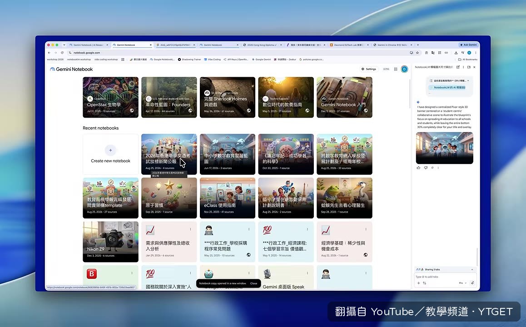Open the OpenStax 生物學 featured notebook
This screenshot has height=327, width=526.
[111, 97]
